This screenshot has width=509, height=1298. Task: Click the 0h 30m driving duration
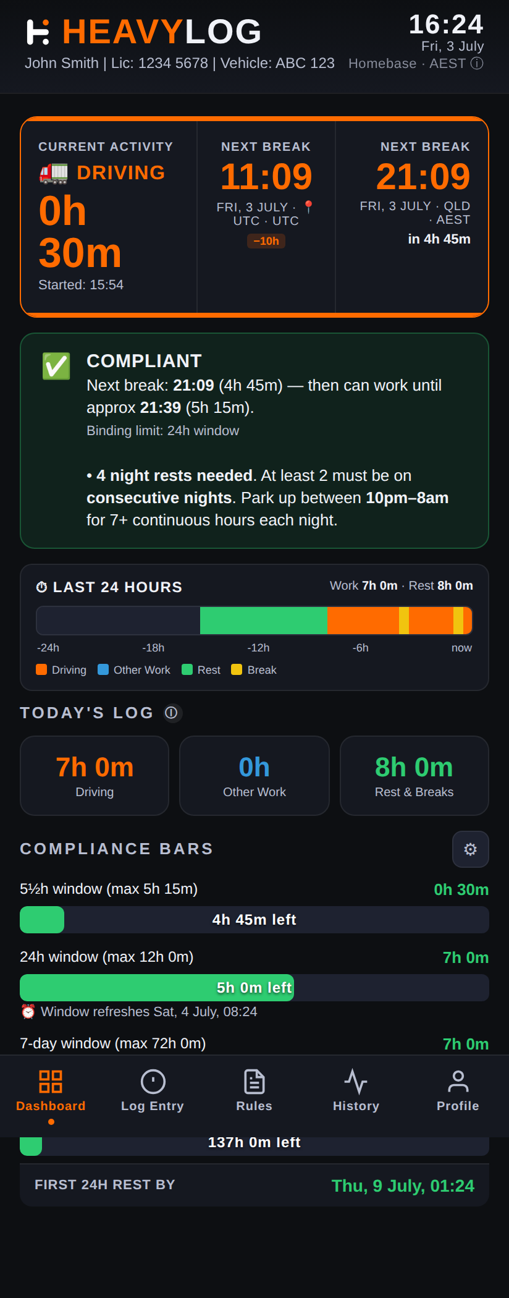[80, 232]
